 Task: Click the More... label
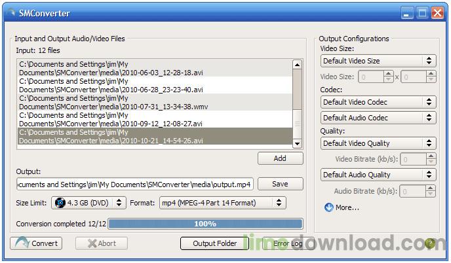[347, 207]
